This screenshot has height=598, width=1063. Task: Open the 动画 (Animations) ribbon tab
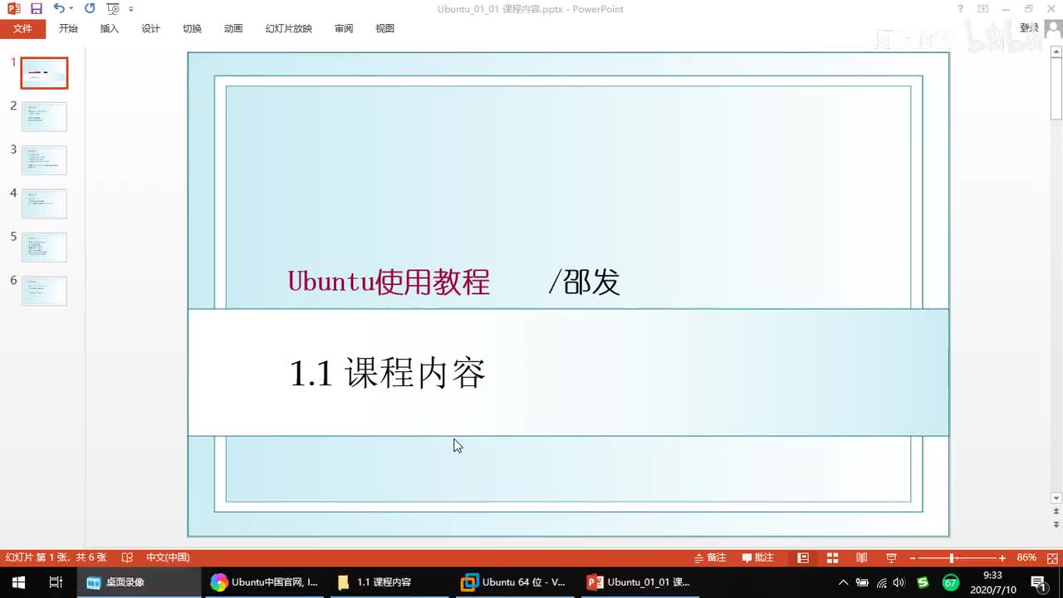(x=233, y=28)
